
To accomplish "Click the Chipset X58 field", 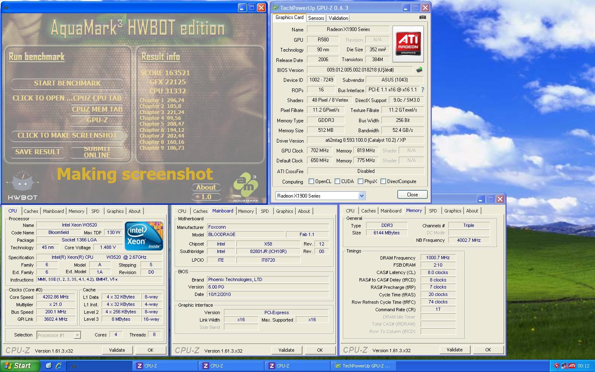I will point(268,244).
